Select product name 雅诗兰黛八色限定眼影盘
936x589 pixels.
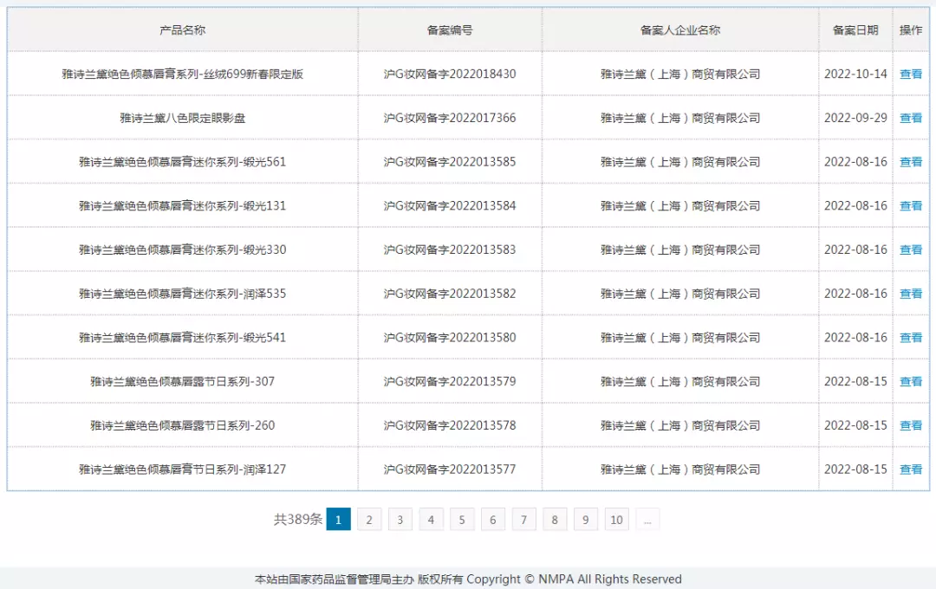pos(183,118)
